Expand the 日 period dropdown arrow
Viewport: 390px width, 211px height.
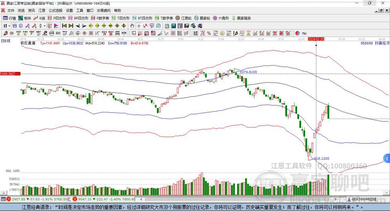click(9, 26)
